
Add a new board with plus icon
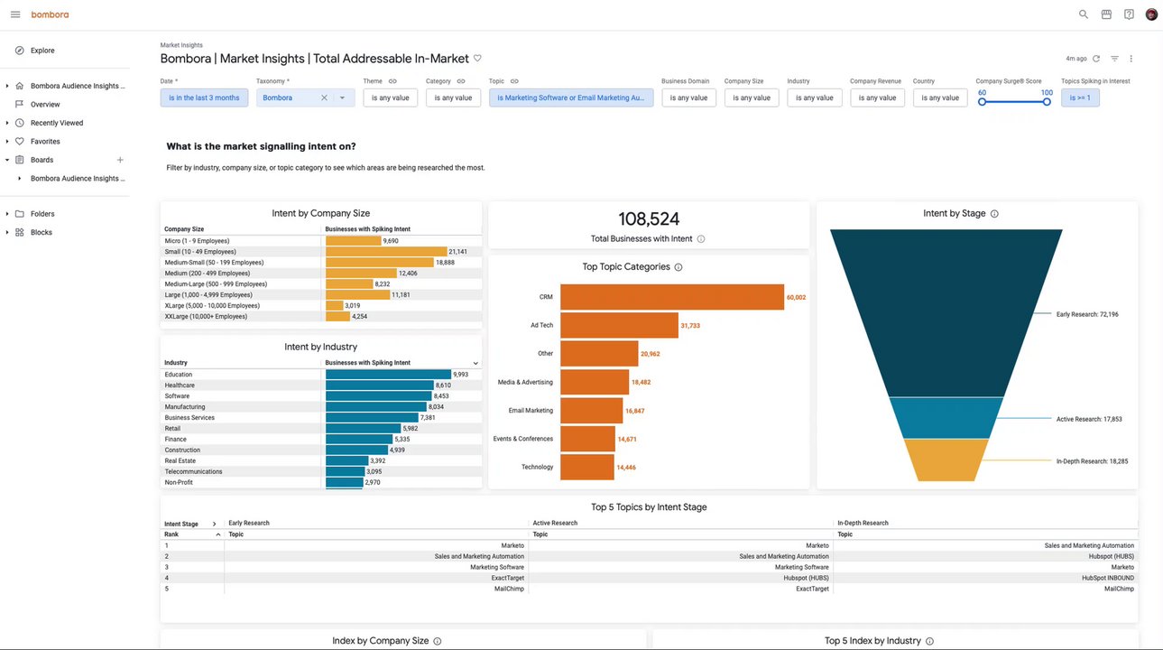120,160
